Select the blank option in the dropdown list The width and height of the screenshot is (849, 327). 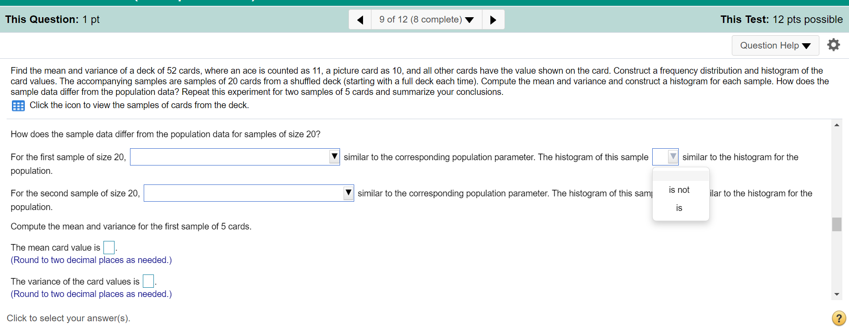pos(681,176)
